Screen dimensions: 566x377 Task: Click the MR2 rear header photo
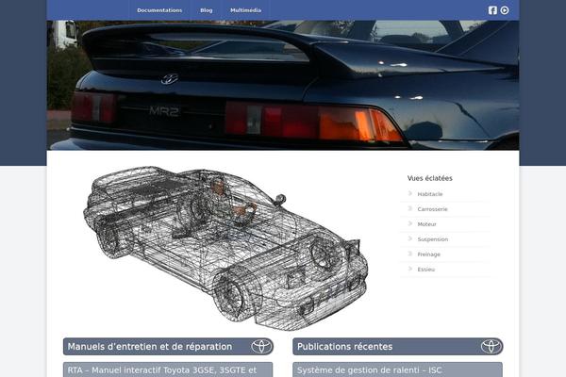pyautogui.click(x=283, y=85)
